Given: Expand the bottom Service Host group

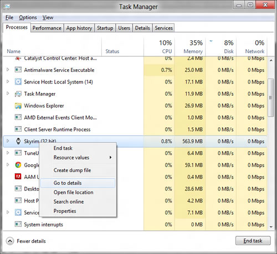Looking at the screenshot, I should [x=8, y=212].
